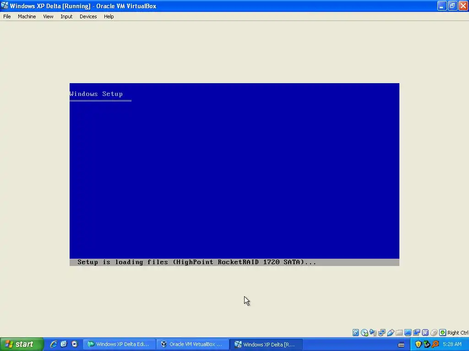Launch Internet Explorer from Quick Launch
The height and width of the screenshot is (351, 469).
pos(54,344)
